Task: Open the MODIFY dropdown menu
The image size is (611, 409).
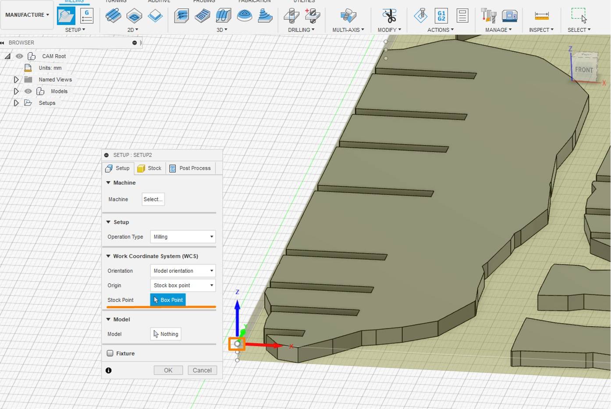Action: click(389, 30)
